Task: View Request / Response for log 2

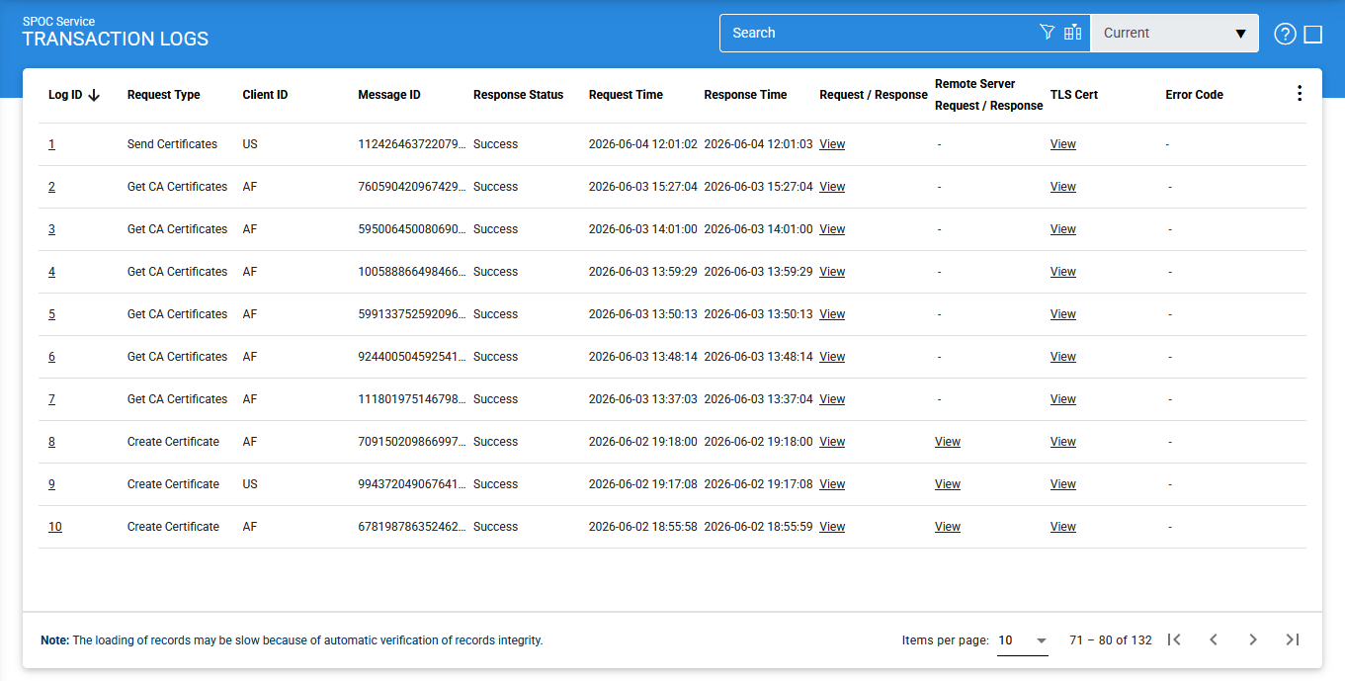Action: click(x=832, y=187)
